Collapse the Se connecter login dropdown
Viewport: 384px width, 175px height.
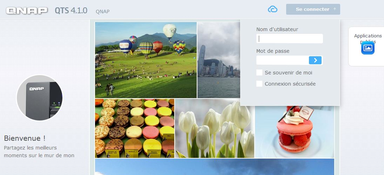(x=313, y=9)
